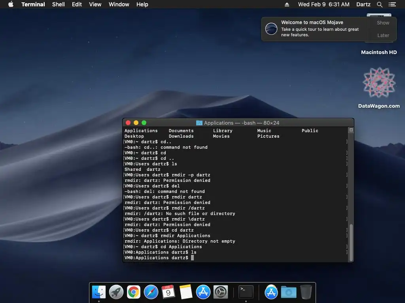Open Notes from the Dock
405x303 pixels.
coord(186,292)
